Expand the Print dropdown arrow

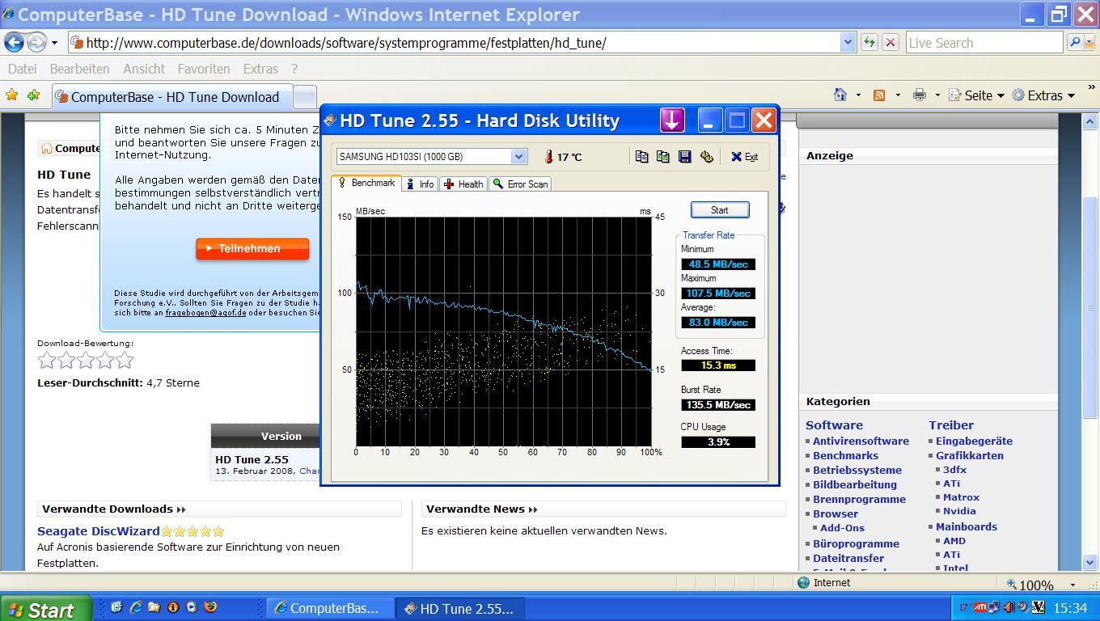pyautogui.click(x=937, y=95)
